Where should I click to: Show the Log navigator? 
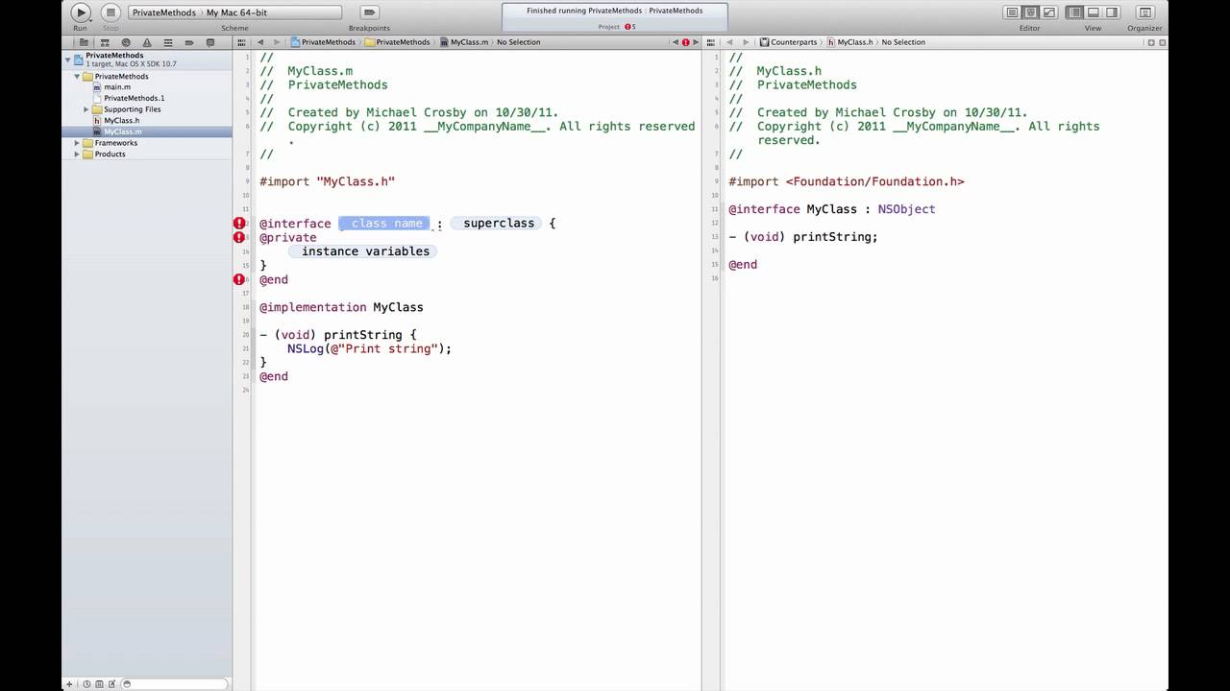tap(210, 42)
